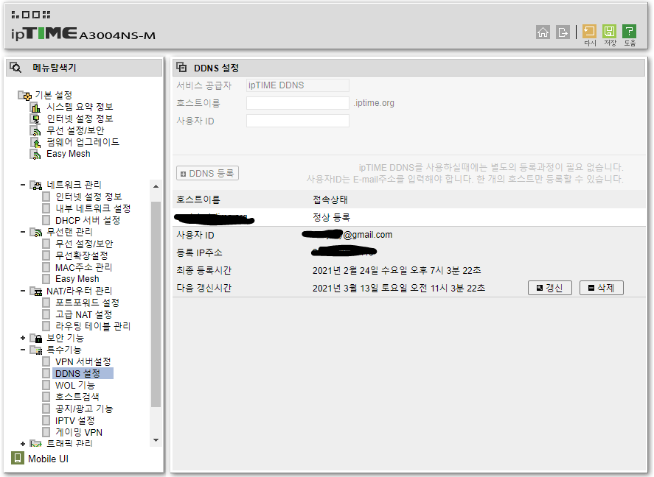Screen dimensions: 654x477
Task: Click the 삭제 delete button
Action: coord(602,288)
